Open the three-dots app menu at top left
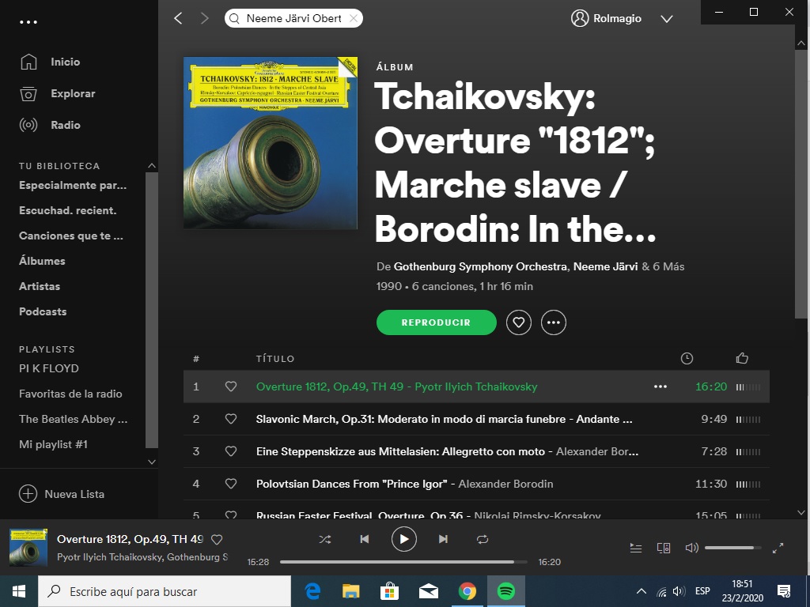Screen dimensions: 810x607 (28, 22)
